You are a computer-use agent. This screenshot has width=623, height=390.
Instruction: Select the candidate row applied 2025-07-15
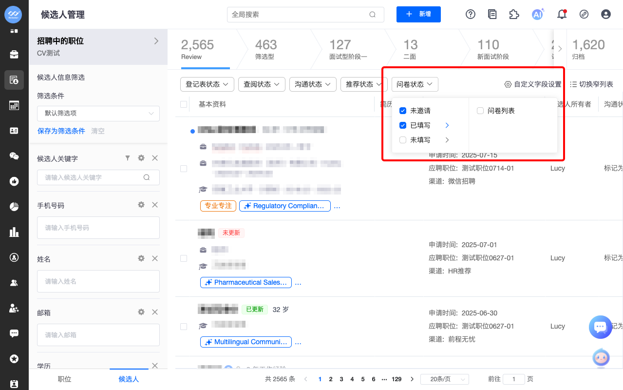(184, 169)
